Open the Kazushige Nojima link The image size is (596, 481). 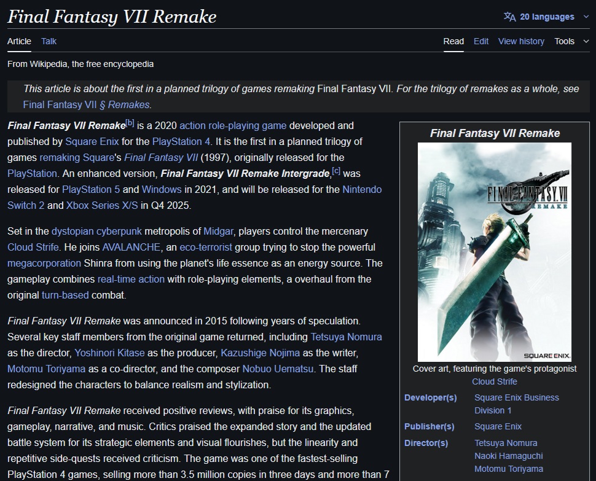(260, 353)
